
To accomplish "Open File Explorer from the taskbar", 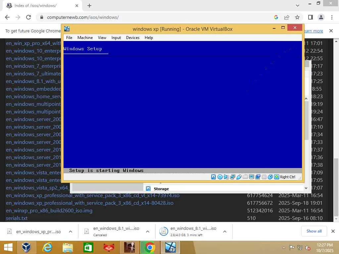I will (68, 247).
